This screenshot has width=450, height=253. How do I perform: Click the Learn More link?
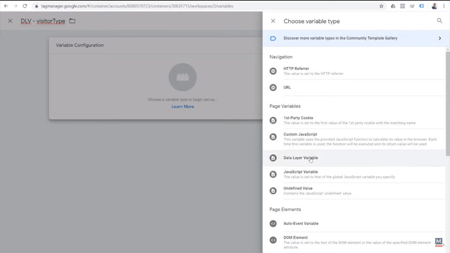182,107
